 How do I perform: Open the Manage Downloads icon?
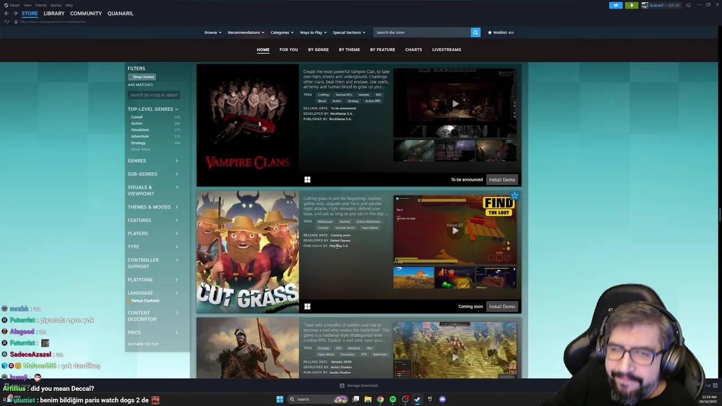click(x=342, y=386)
